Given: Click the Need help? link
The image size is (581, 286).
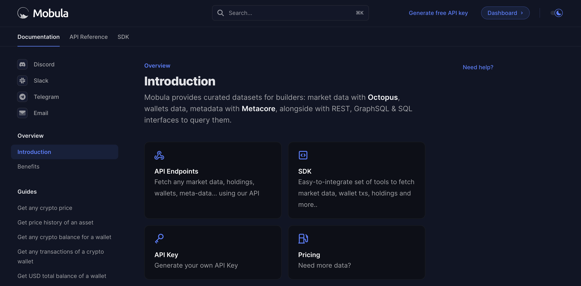Looking at the screenshot, I should click(x=478, y=67).
